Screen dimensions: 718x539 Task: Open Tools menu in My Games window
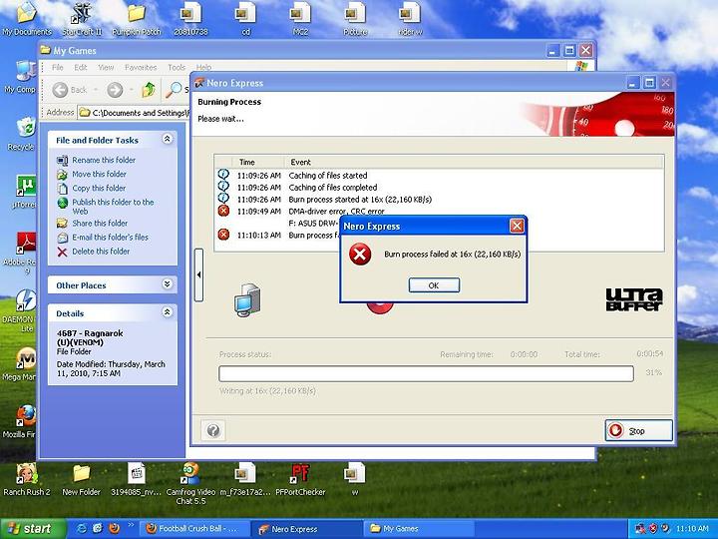(177, 68)
